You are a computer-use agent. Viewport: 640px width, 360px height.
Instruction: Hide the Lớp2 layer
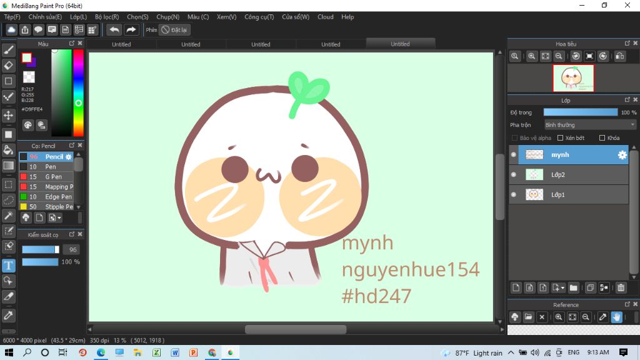514,175
